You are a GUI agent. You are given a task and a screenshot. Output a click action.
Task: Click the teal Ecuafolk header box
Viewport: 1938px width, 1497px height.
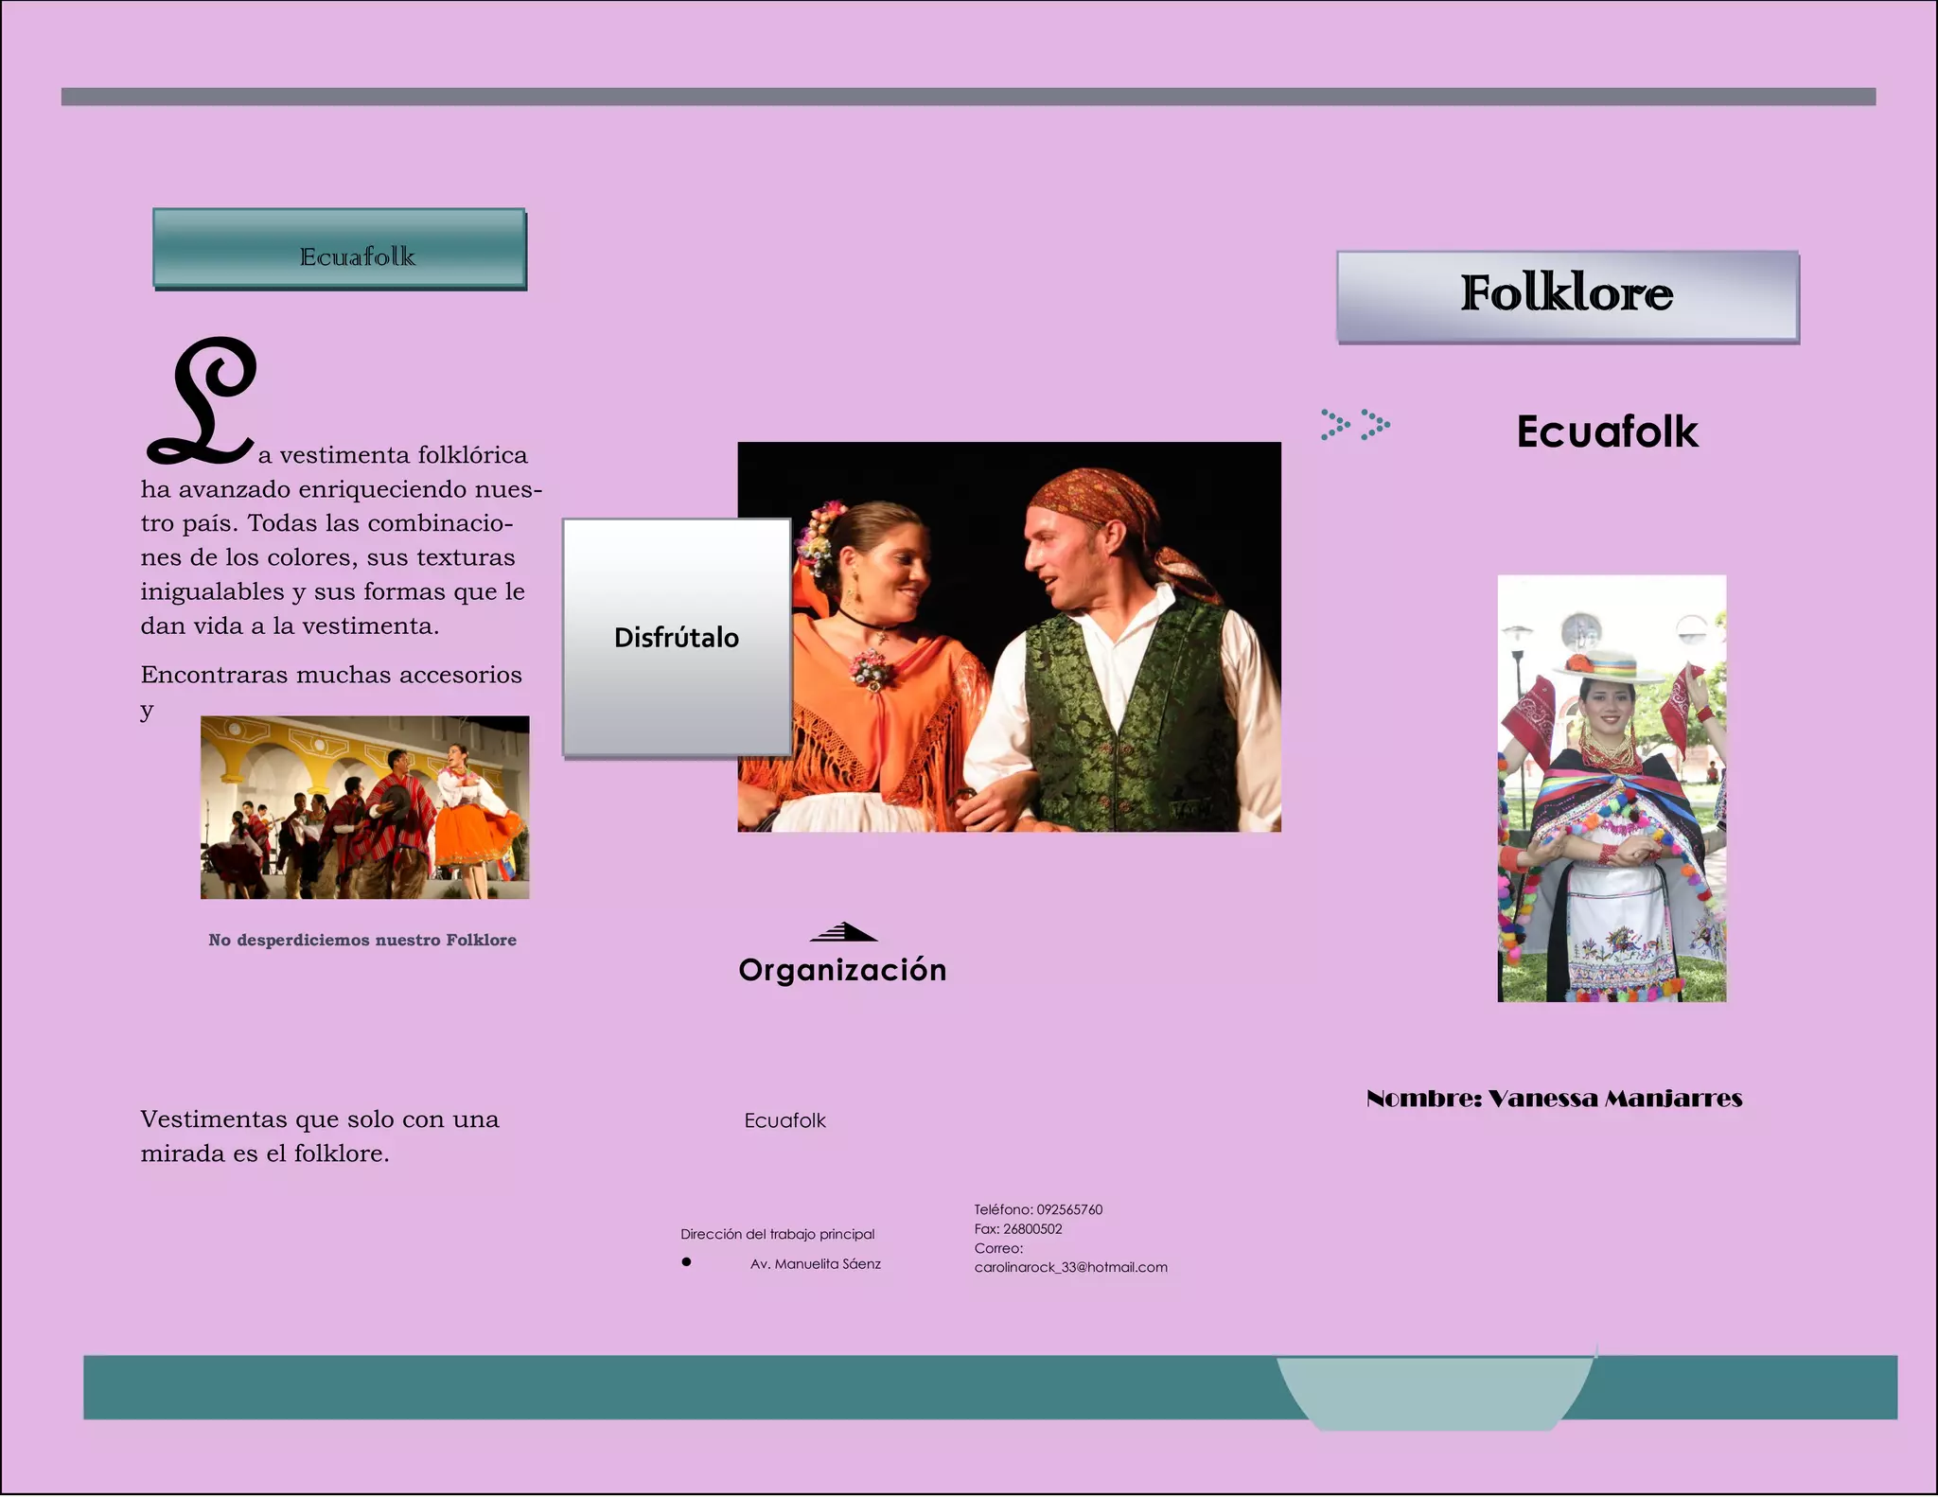339,249
